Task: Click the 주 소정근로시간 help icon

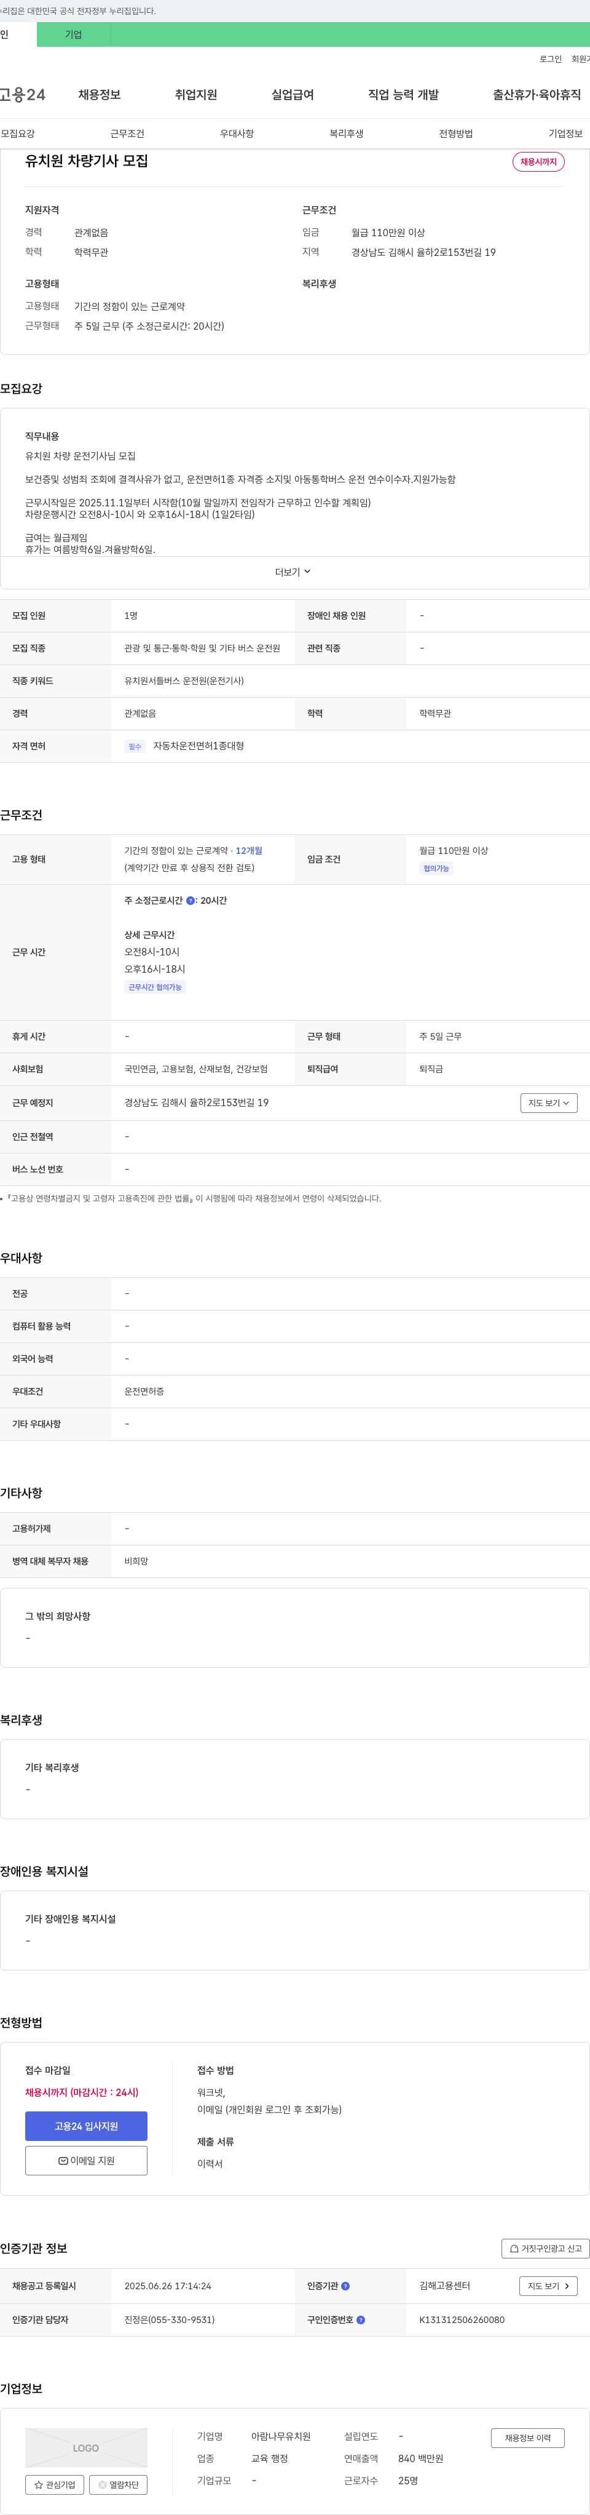Action: [x=190, y=900]
